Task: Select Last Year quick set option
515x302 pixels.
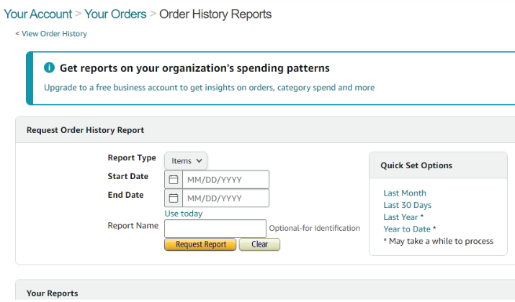Action: [400, 217]
